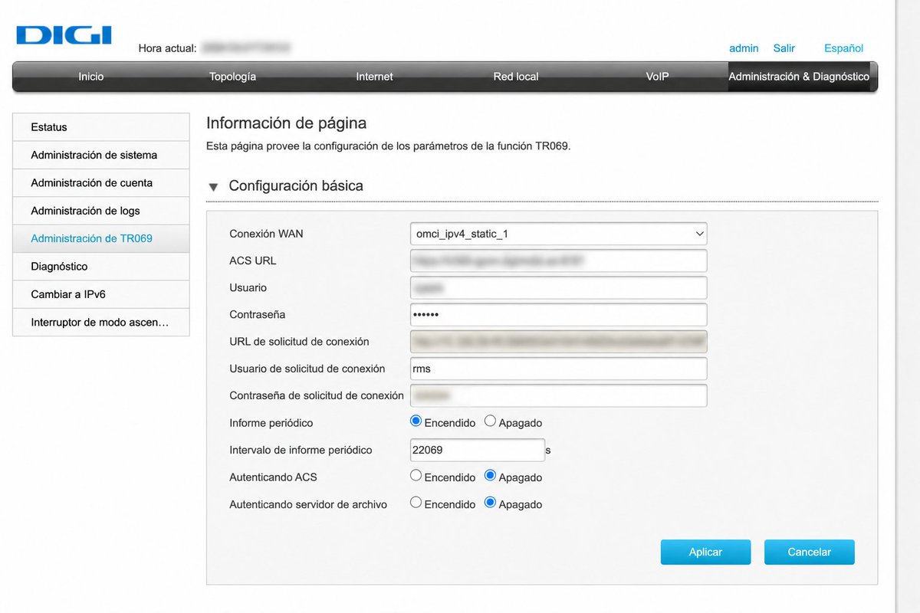
Task: Set Autenticando ACS to Encendido
Action: pyautogui.click(x=416, y=476)
